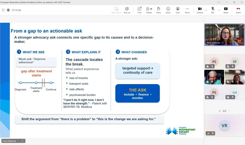This screenshot has width=245, height=145.
Task: Open camera options dropdown arrow
Action: tap(206, 10)
